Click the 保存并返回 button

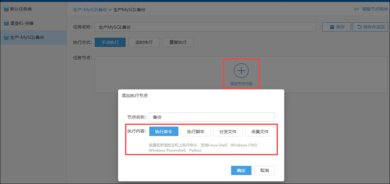tap(370, 27)
